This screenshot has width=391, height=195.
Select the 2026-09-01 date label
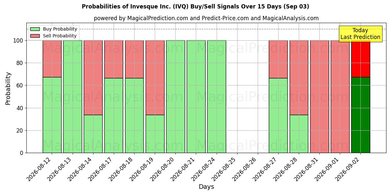point(327,169)
